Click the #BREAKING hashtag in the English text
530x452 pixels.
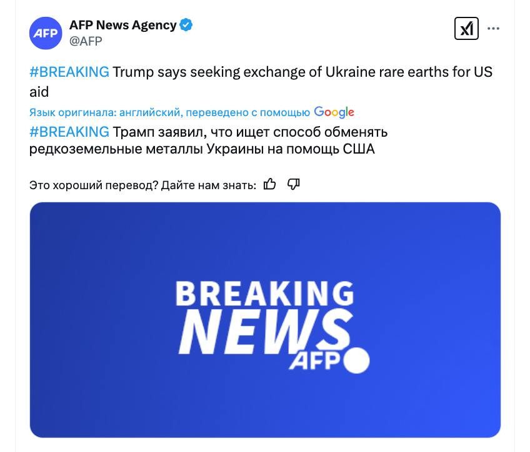tap(69, 72)
